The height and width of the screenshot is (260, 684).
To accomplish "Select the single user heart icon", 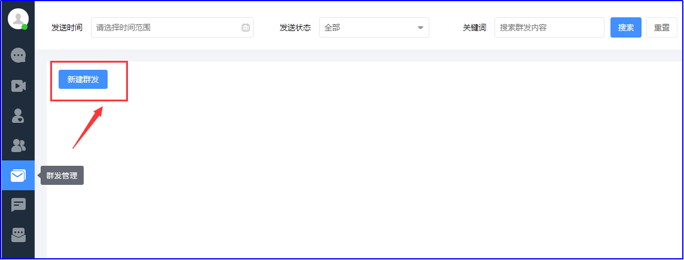I will (x=19, y=116).
